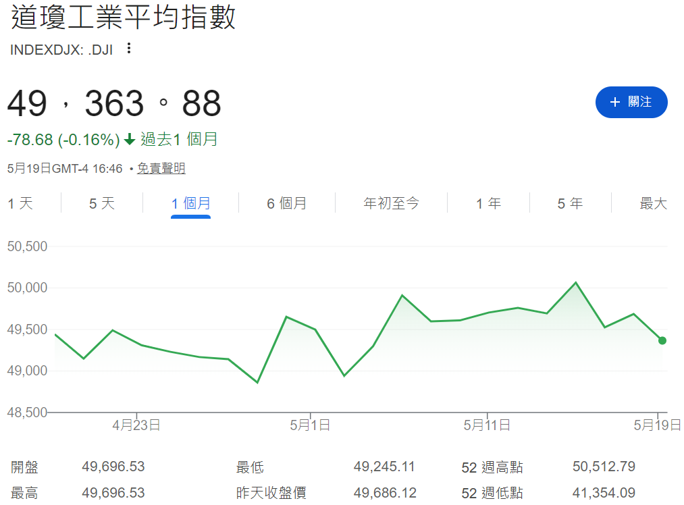
Task: Switch to the 1 天 range tab
Action: [x=20, y=203]
